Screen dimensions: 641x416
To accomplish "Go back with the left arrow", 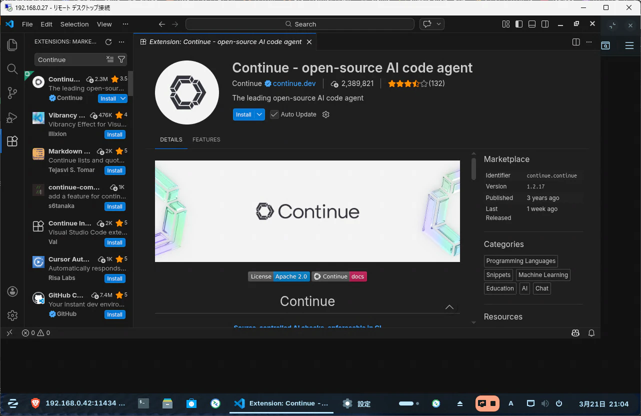I will [x=161, y=24].
